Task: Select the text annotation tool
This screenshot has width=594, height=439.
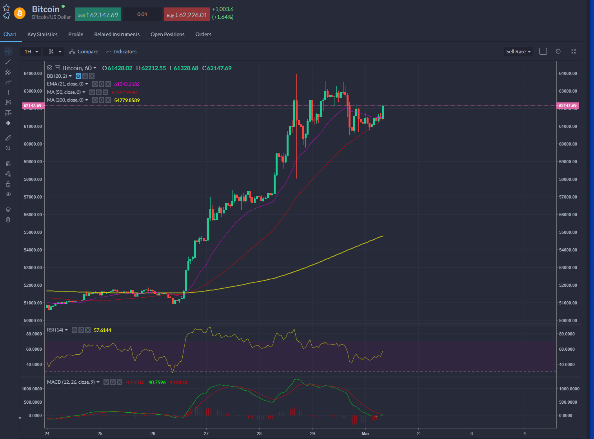Action: click(x=8, y=92)
